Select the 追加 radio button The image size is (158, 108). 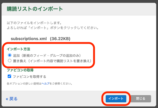10,55
